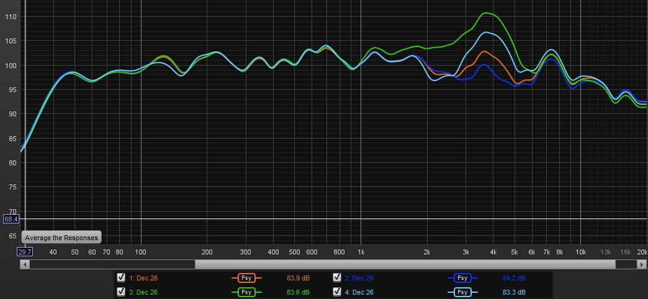648x299 pixels.
Task: Click the Average the Responses button
Action: tap(61, 238)
